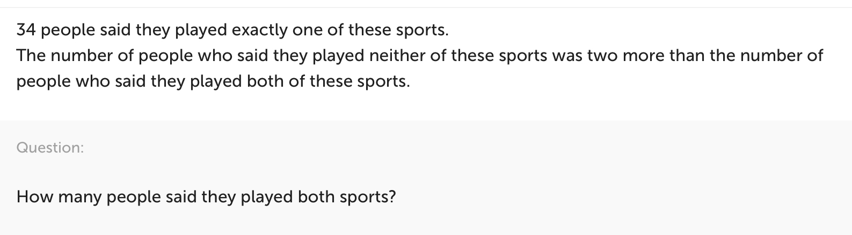Click "How many" in the question

click(x=59, y=197)
